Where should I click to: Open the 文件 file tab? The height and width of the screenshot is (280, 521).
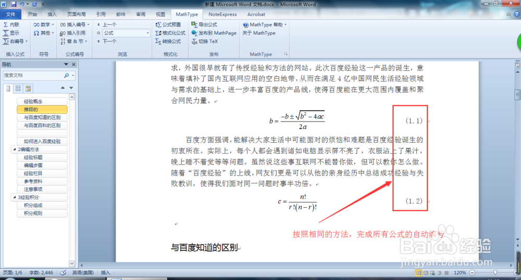pos(10,14)
